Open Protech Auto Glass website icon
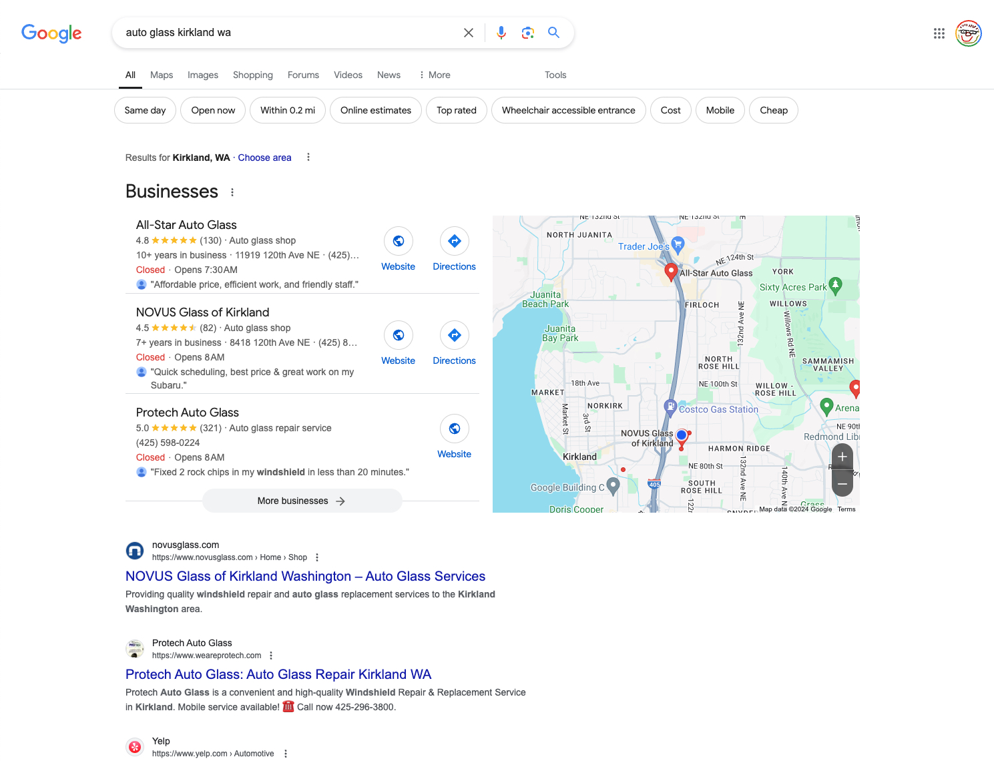The image size is (994, 761). [455, 429]
